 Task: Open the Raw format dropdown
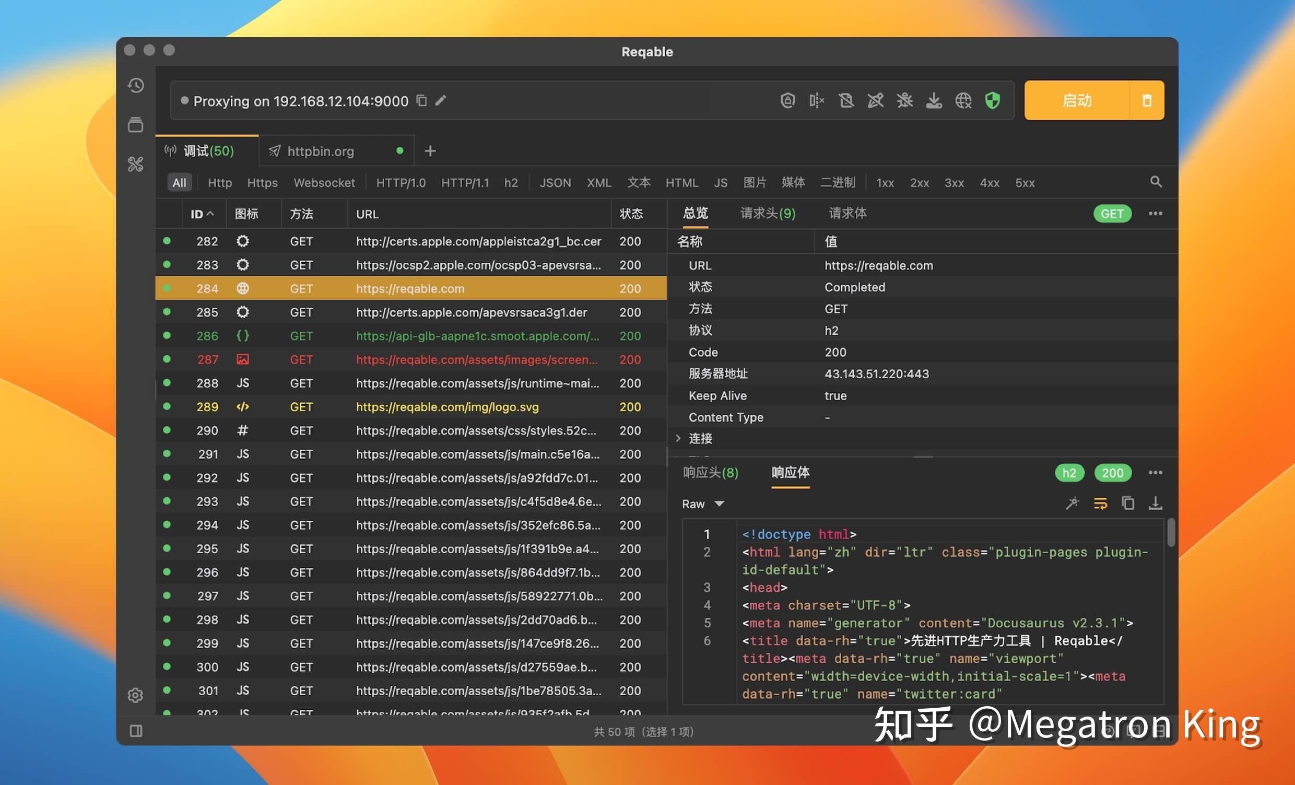tap(703, 503)
